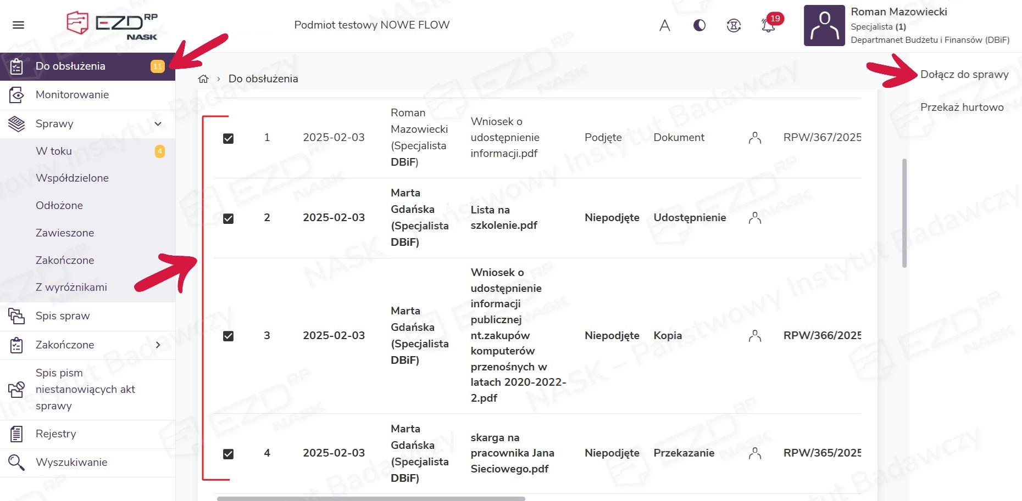Click the session timer hourglass icon

[734, 25]
